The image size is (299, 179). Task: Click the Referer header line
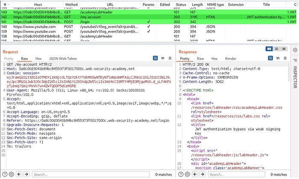point(88,120)
